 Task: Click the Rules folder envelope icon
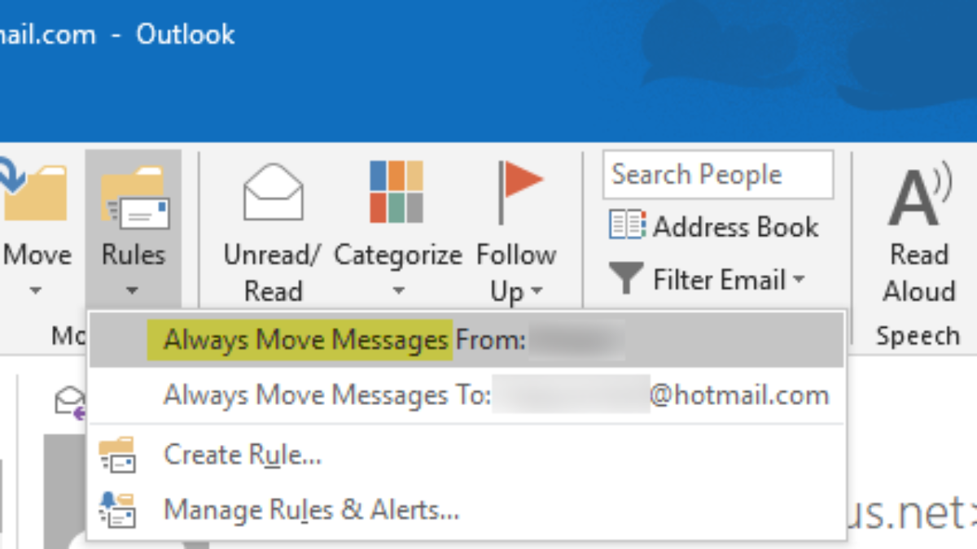coord(134,197)
